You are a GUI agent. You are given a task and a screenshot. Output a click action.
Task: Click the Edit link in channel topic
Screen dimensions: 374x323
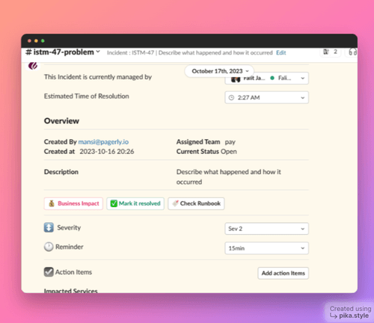pos(280,53)
